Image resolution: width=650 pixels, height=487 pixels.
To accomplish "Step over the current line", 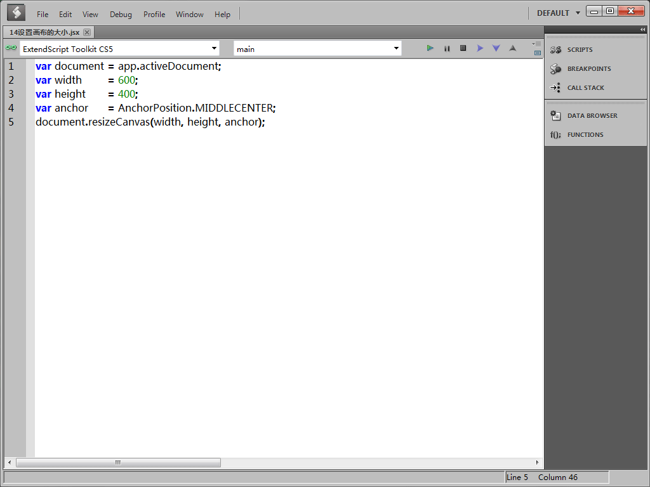I will (x=480, y=48).
